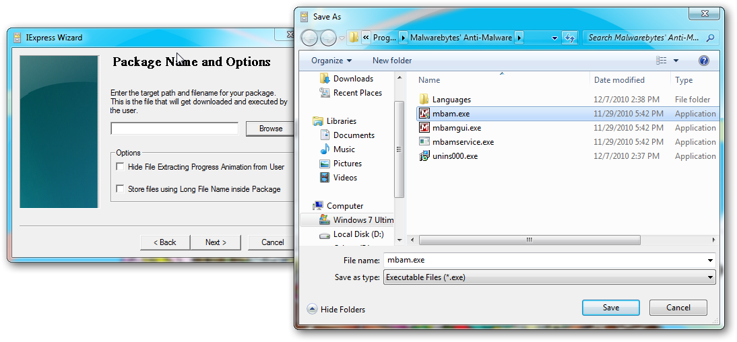The height and width of the screenshot is (342, 737).
Task: Click the Save button
Action: click(610, 308)
